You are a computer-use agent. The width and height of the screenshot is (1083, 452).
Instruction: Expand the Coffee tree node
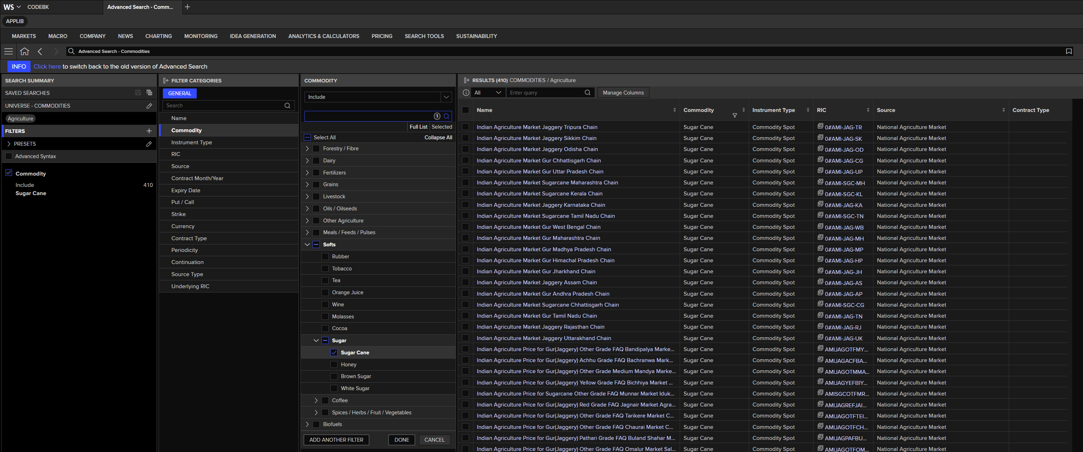[x=316, y=400]
